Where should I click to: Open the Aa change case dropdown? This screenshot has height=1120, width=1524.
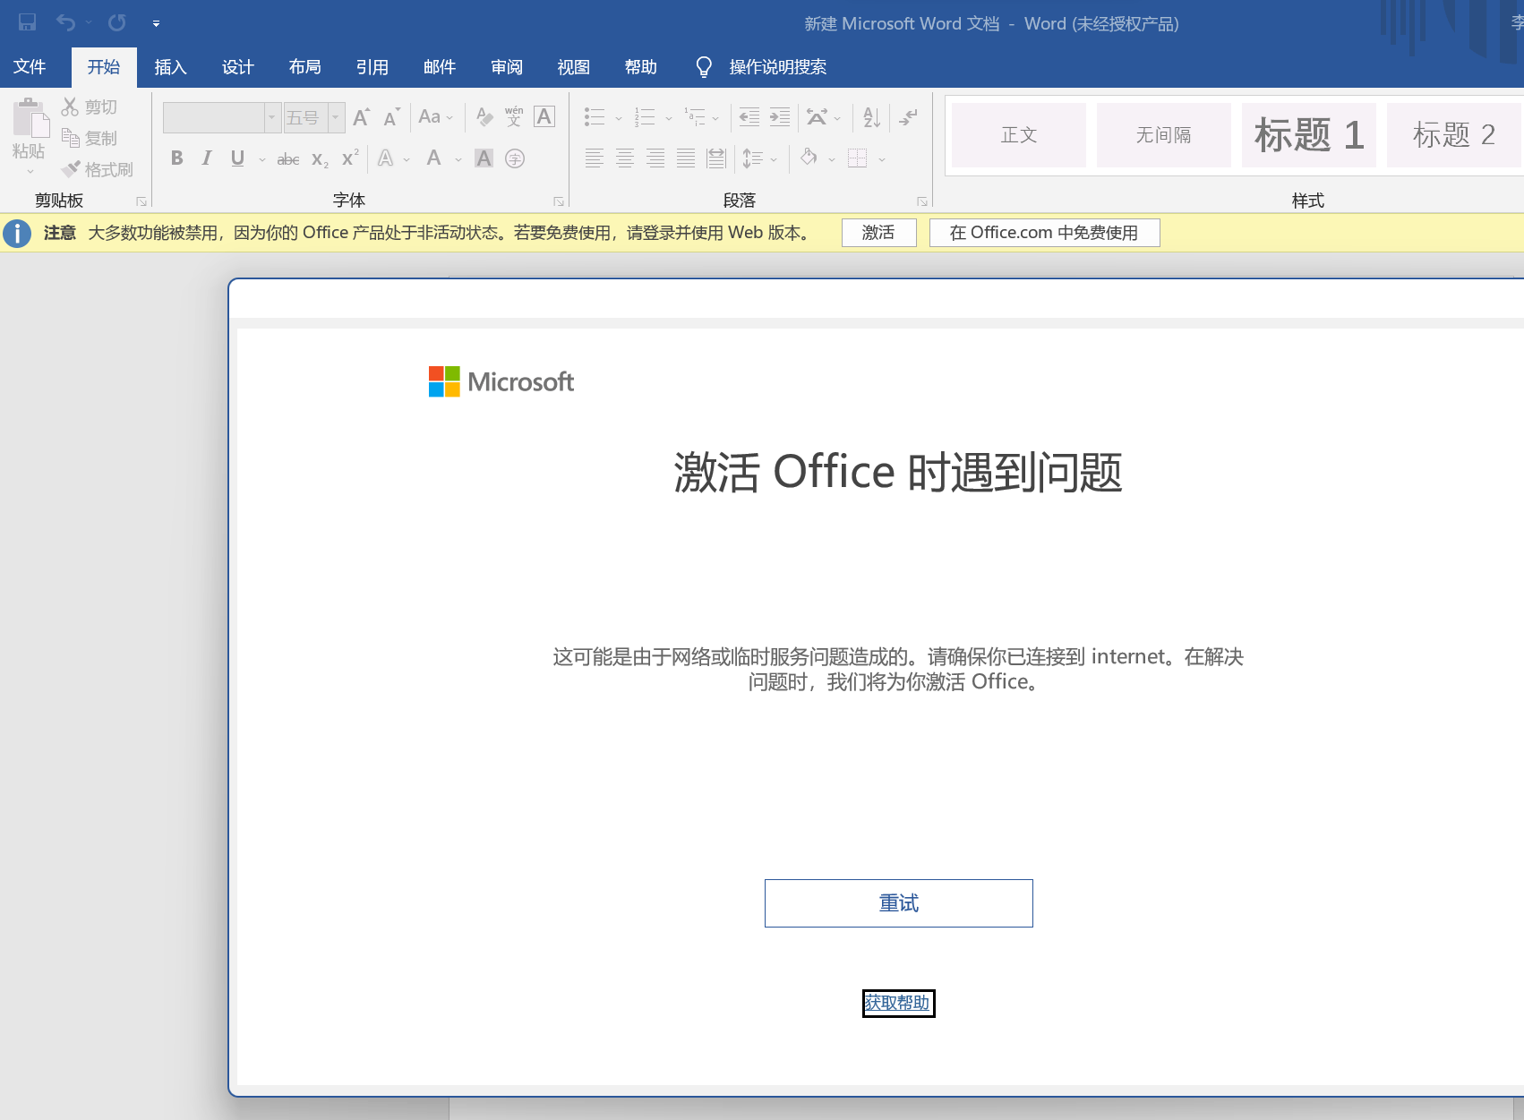(436, 116)
